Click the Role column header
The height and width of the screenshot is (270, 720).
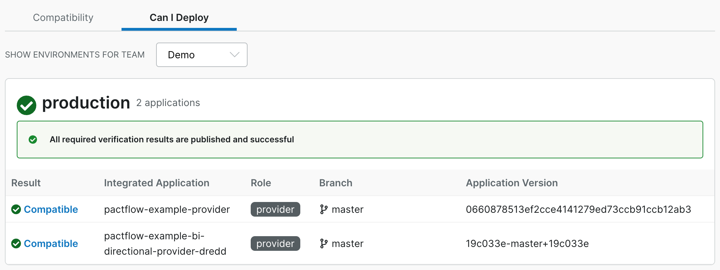[x=261, y=183]
